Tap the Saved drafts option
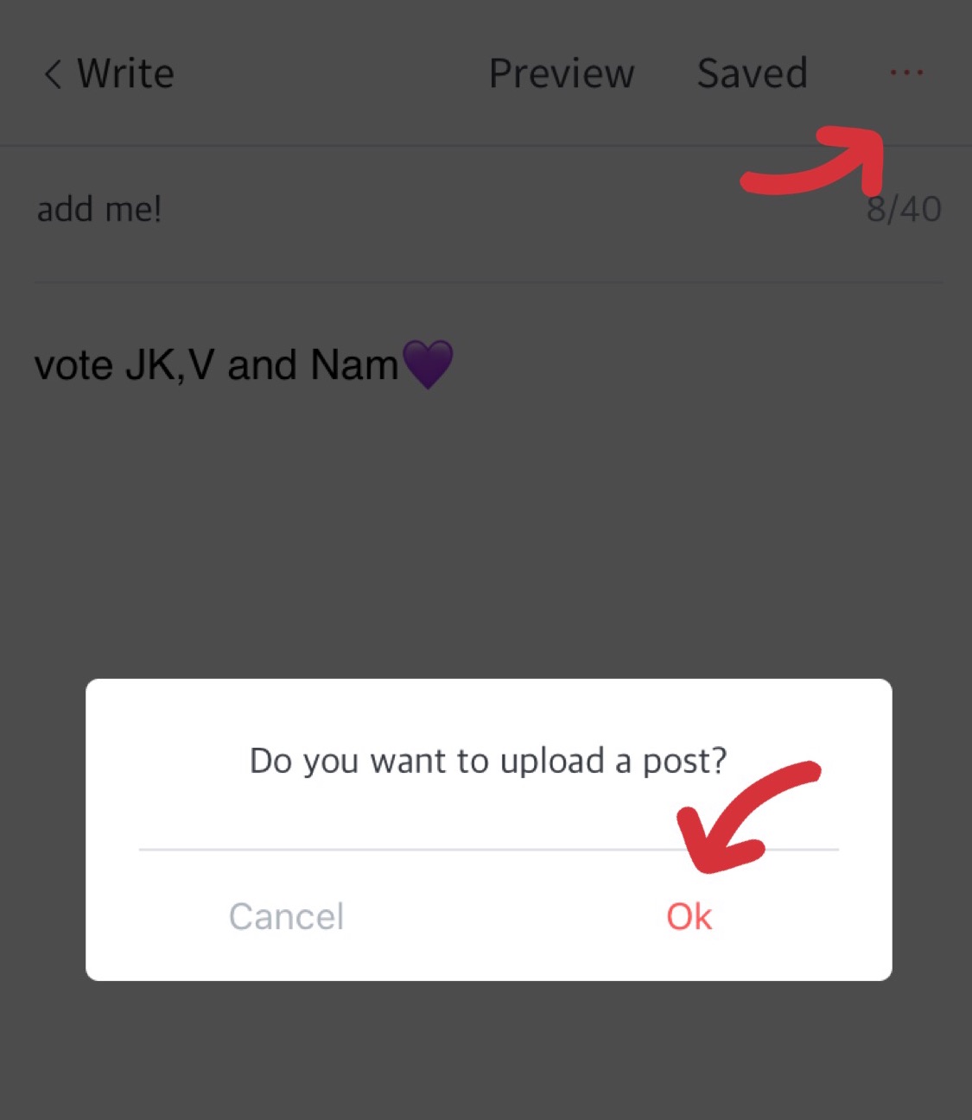This screenshot has width=972, height=1120. 752,73
